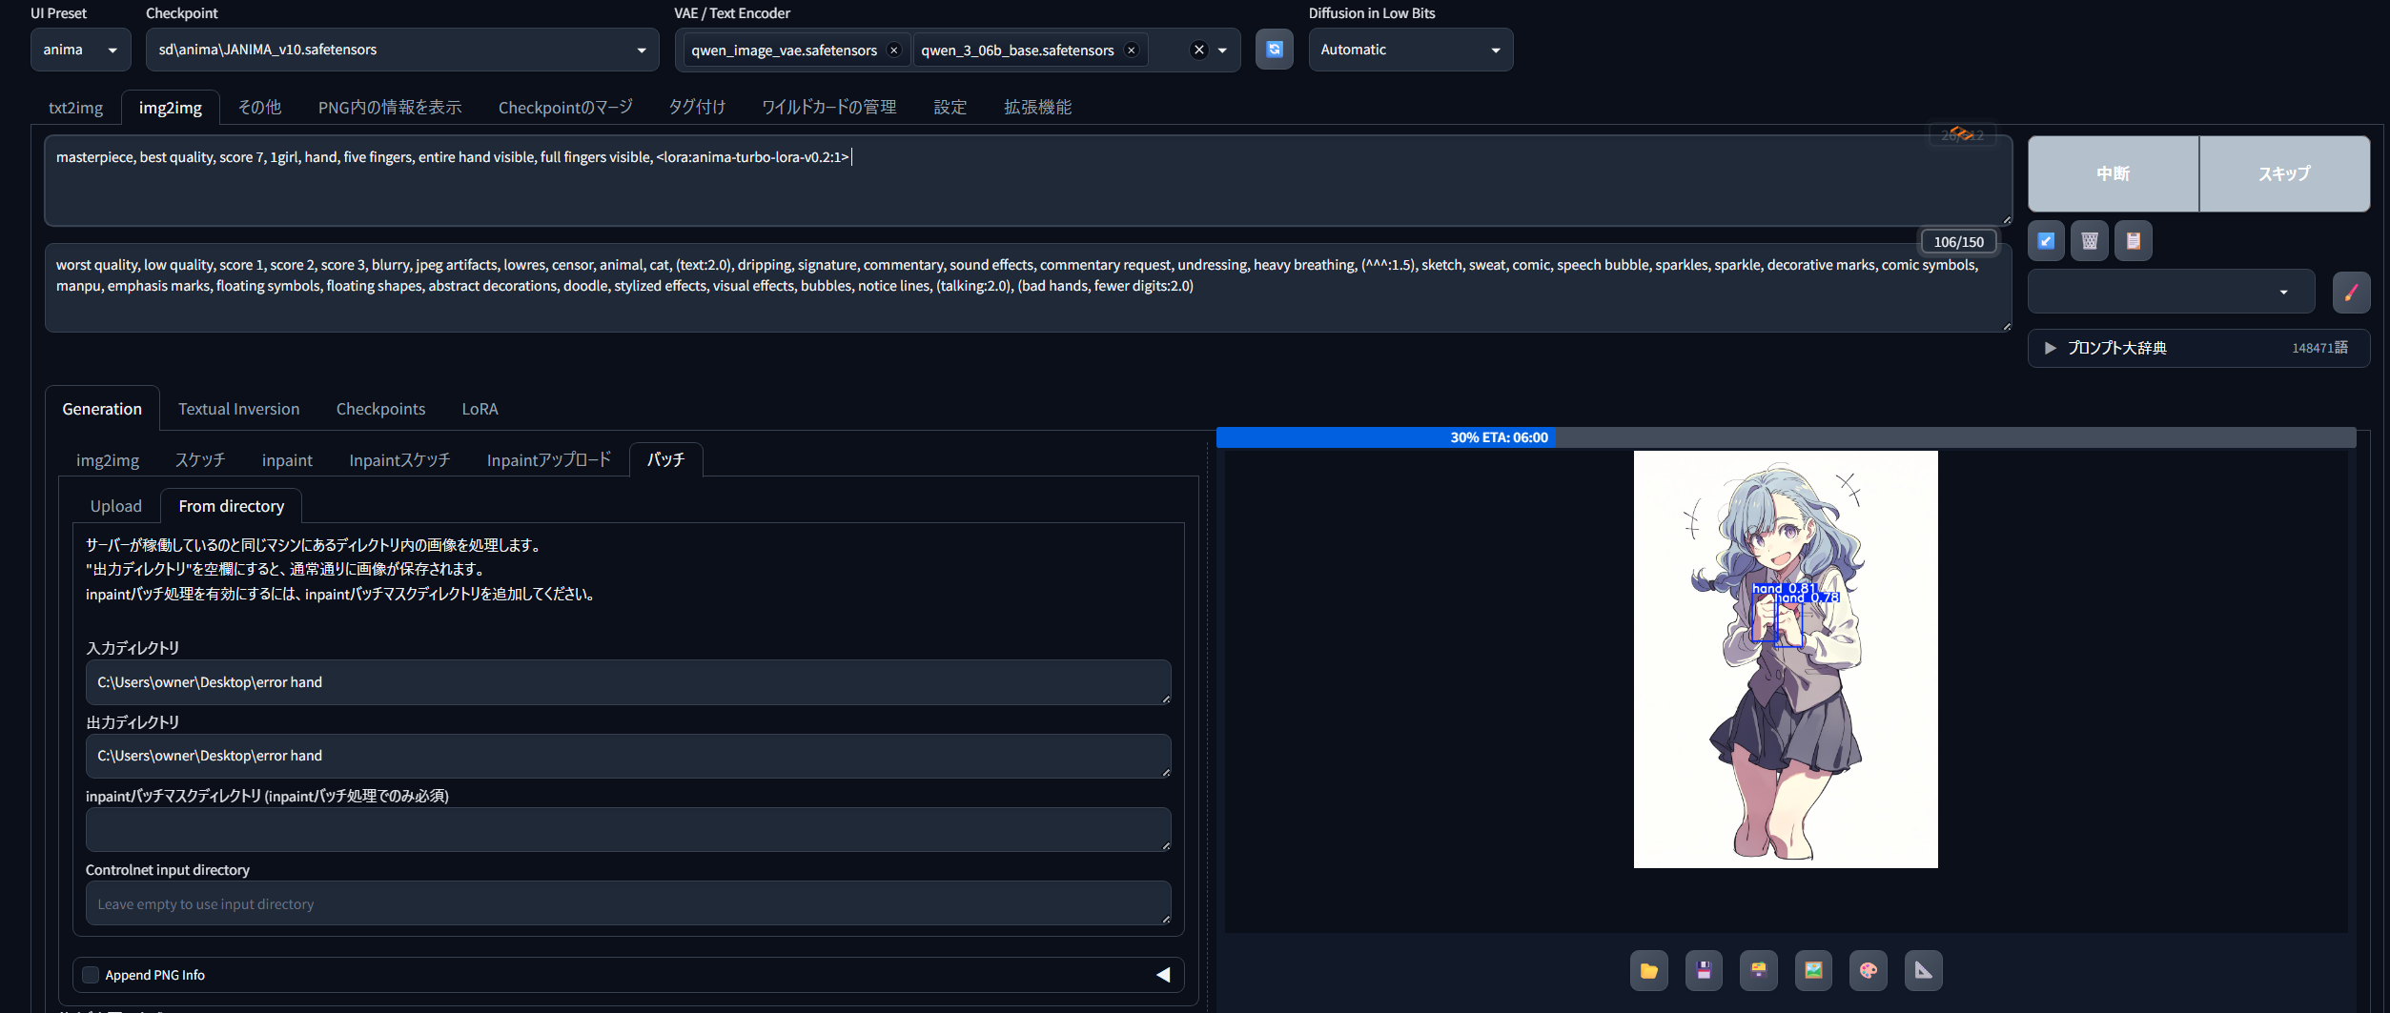Click the preview image of the anime girl

(x=1786, y=659)
